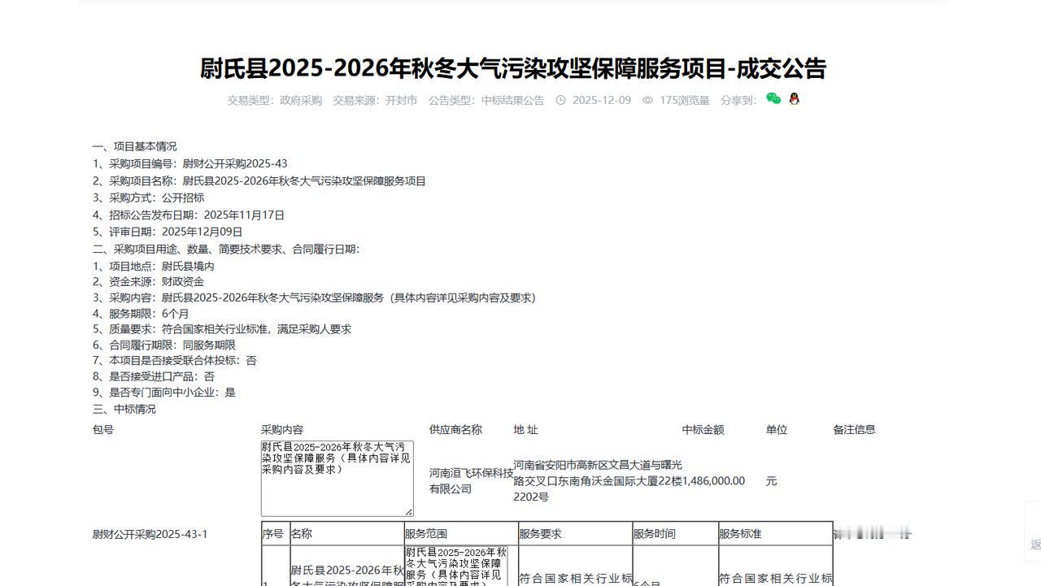Click the 序号 table column header
1041x586 pixels.
[x=275, y=534]
